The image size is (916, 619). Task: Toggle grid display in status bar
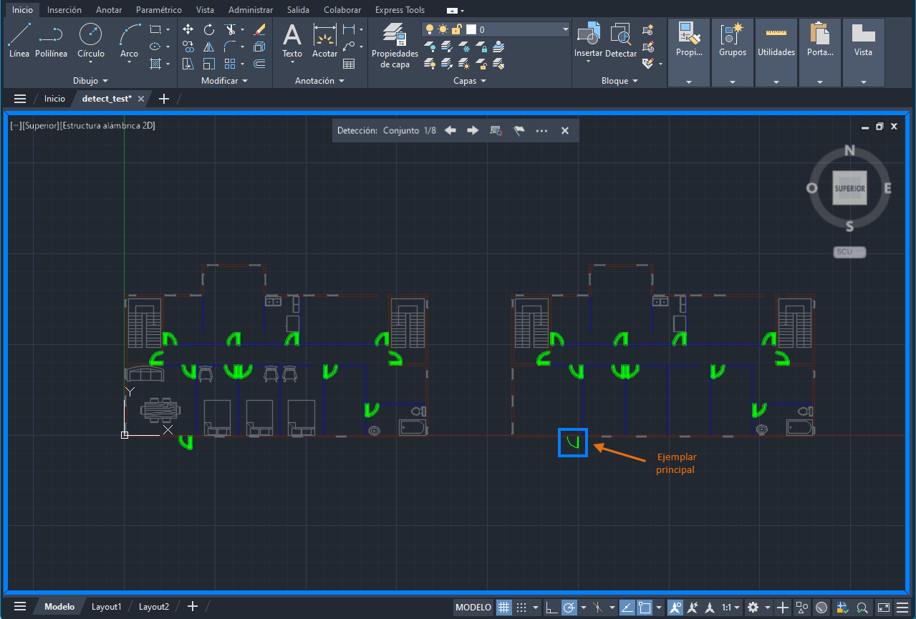pos(503,607)
